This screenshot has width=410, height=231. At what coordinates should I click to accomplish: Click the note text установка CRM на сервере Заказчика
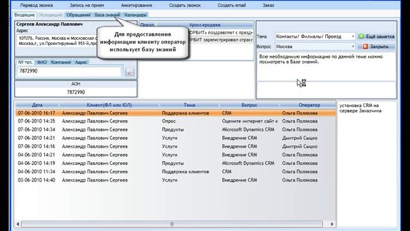pyautogui.click(x=360, y=108)
